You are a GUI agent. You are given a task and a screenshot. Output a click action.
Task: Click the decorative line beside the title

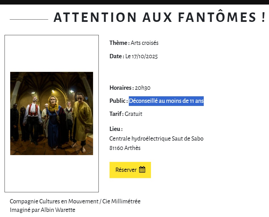coord(29,19)
